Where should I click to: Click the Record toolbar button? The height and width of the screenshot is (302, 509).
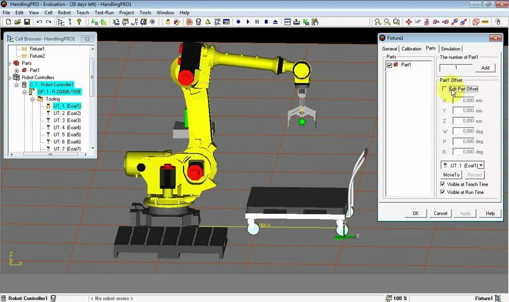pyautogui.click(x=238, y=22)
